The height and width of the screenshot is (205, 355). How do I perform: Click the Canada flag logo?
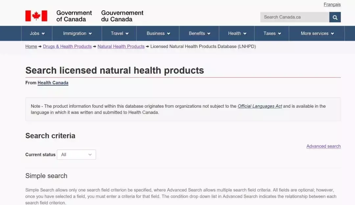pyautogui.click(x=36, y=16)
